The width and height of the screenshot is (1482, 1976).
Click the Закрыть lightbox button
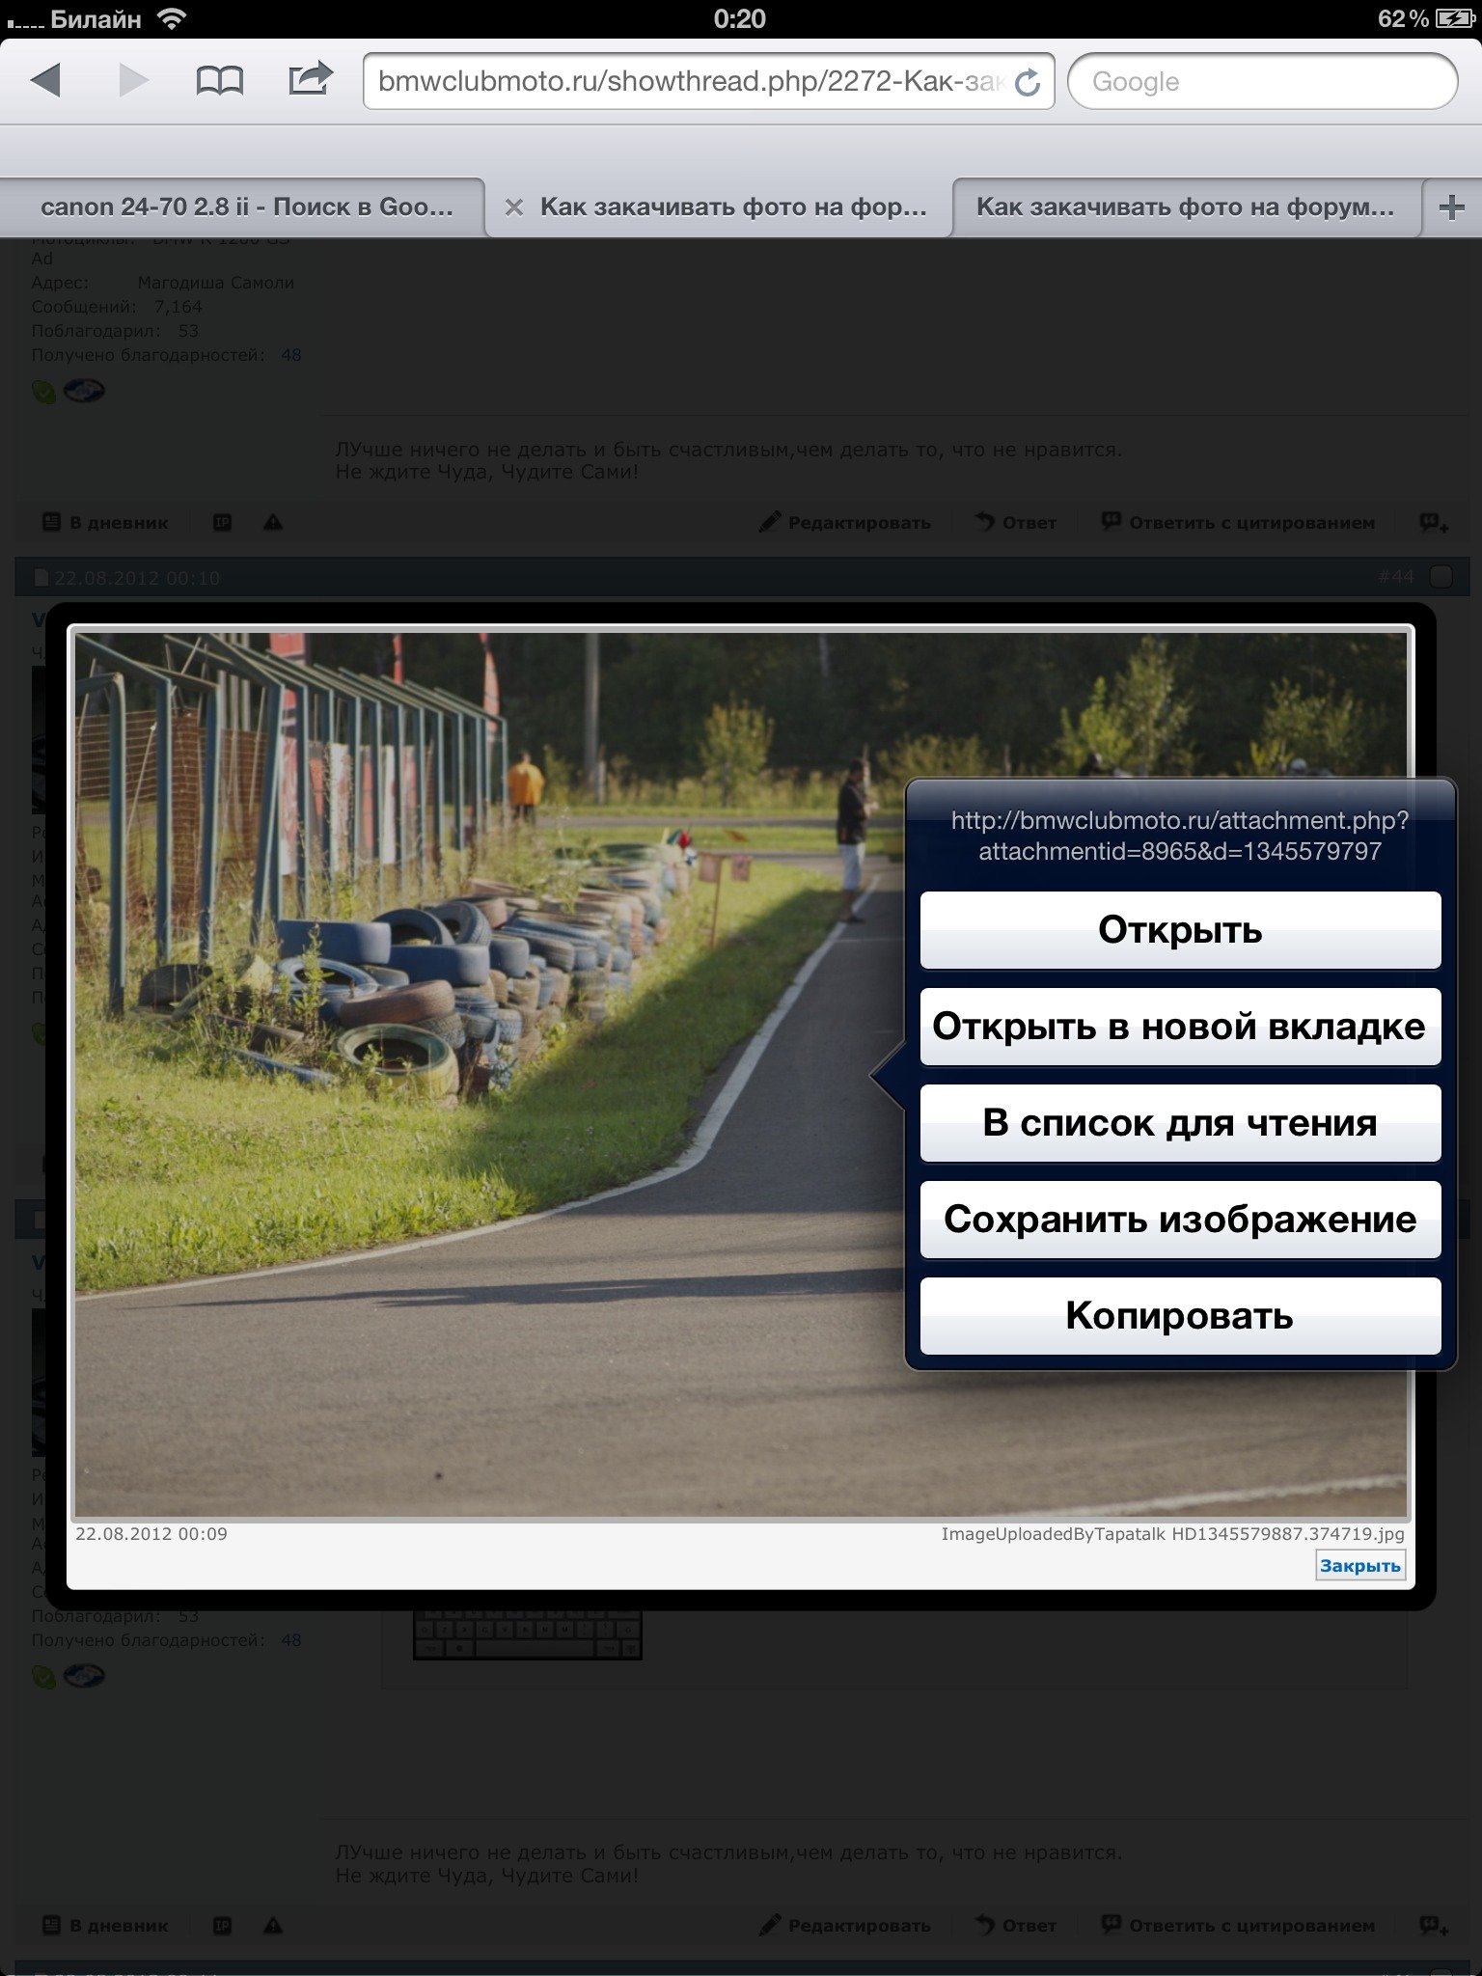coord(1359,1565)
